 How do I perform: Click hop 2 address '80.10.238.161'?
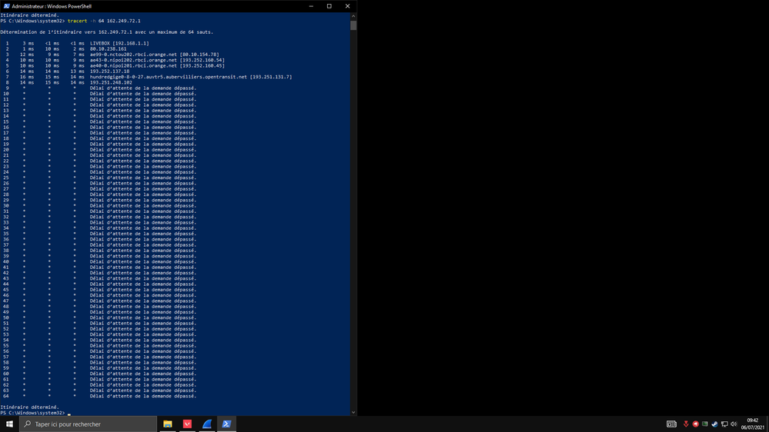(x=108, y=49)
